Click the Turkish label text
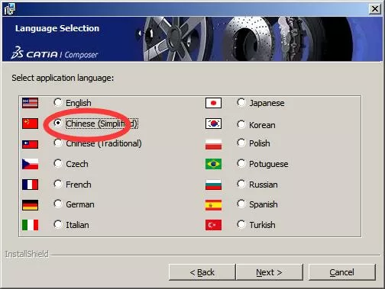385x289 pixels. pos(262,225)
